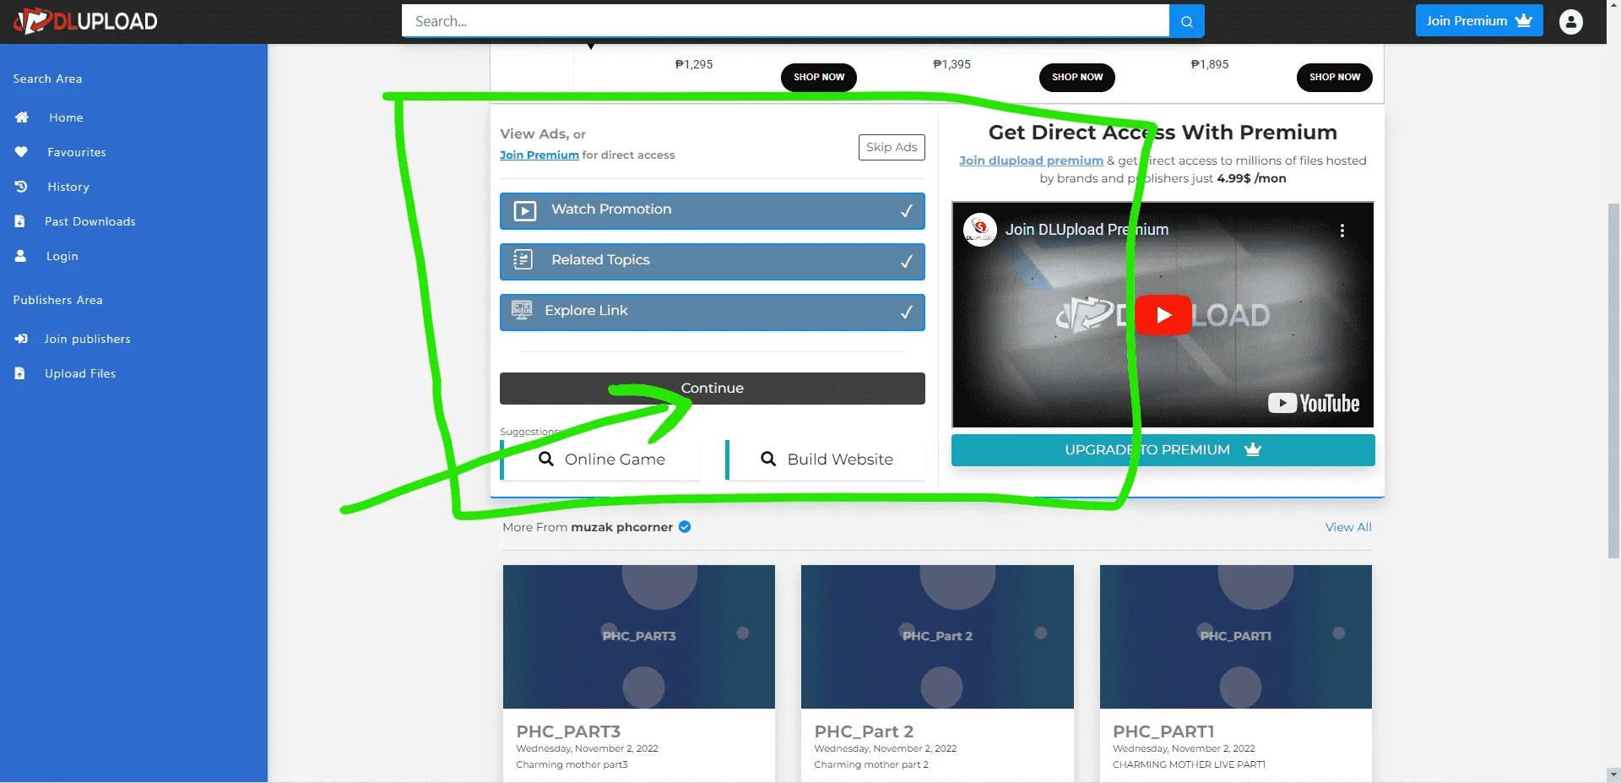Click the PHC_PART1 title text

[1163, 731]
